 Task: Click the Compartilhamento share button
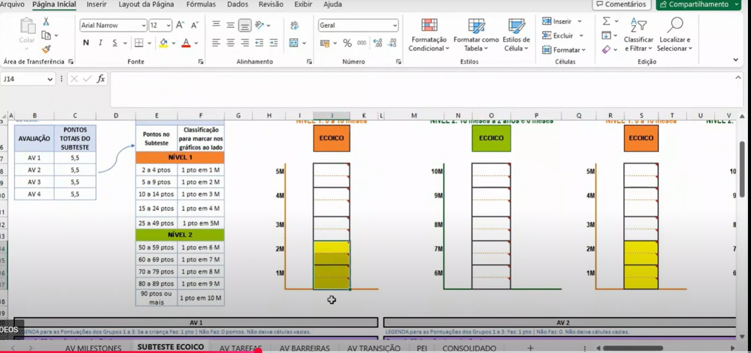click(698, 5)
